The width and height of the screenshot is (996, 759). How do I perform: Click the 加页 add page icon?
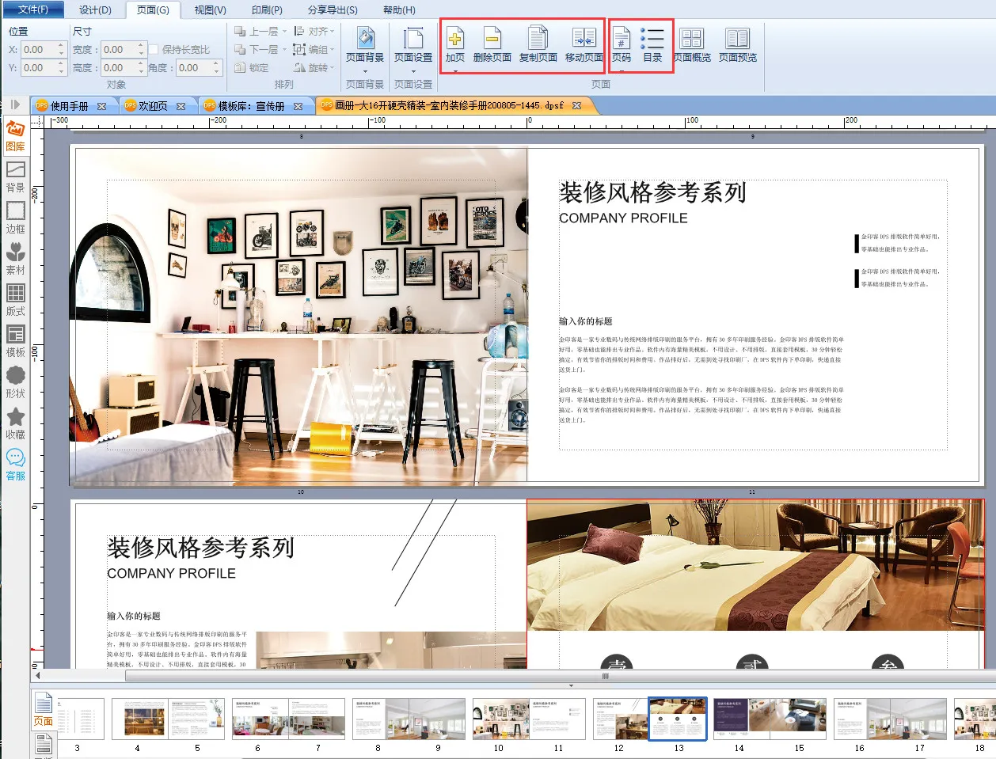(x=455, y=38)
